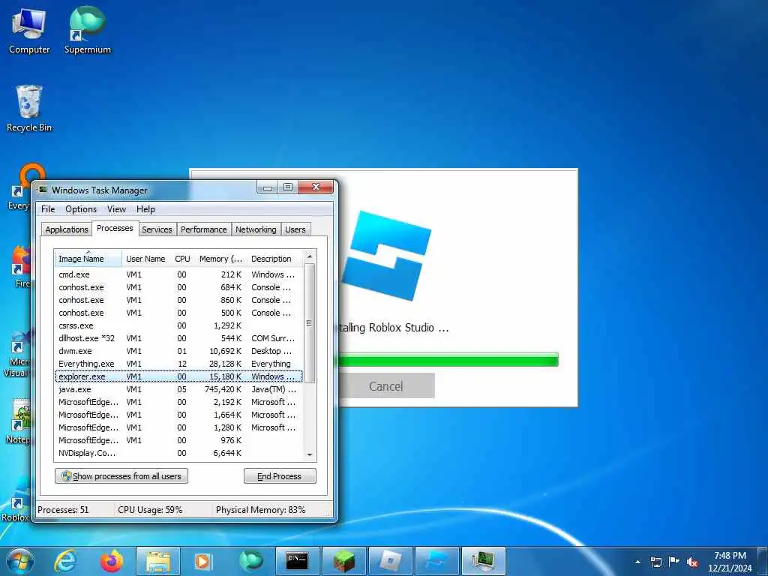Viewport: 768px width, 576px height.
Task: Select the dllhost.exe *32 process
Action: [x=178, y=338]
